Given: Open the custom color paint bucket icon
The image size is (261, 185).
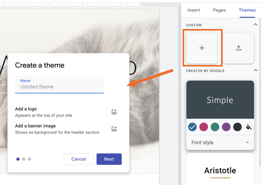Looking at the screenshot, I should [x=249, y=127].
